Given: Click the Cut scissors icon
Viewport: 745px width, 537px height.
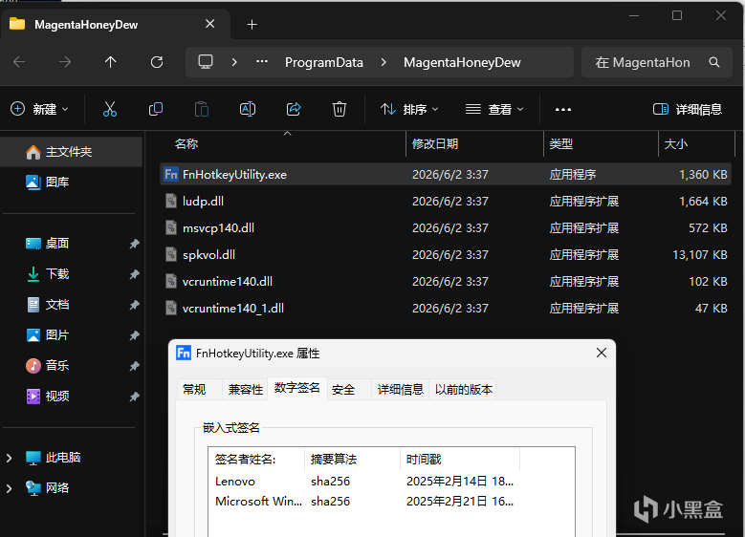Looking at the screenshot, I should [x=110, y=109].
